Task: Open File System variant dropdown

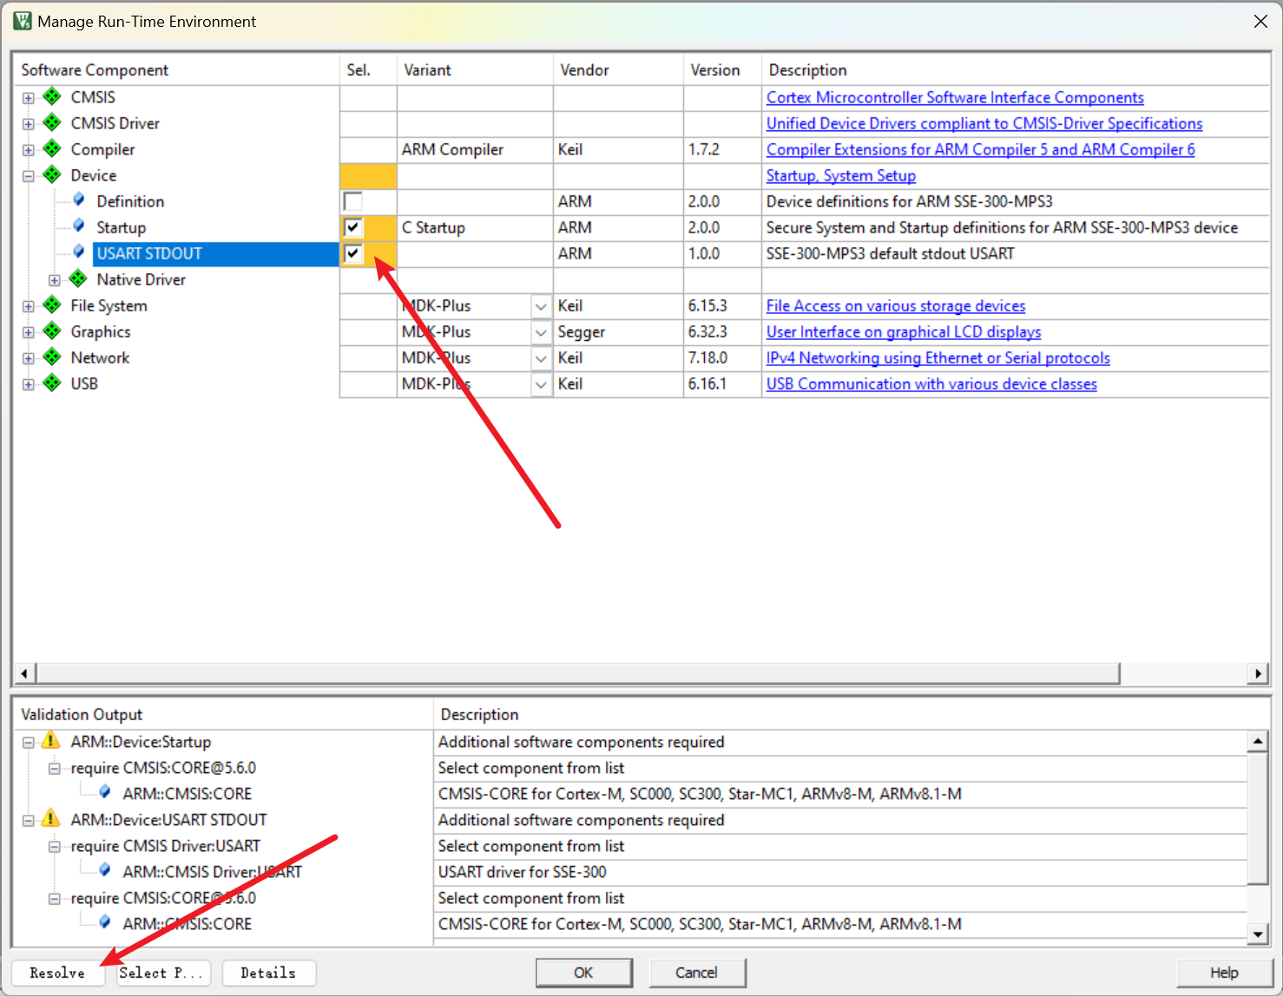Action: [541, 306]
